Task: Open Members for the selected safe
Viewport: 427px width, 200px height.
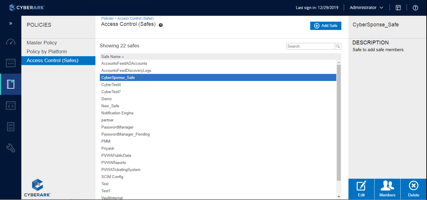Action: [387, 189]
